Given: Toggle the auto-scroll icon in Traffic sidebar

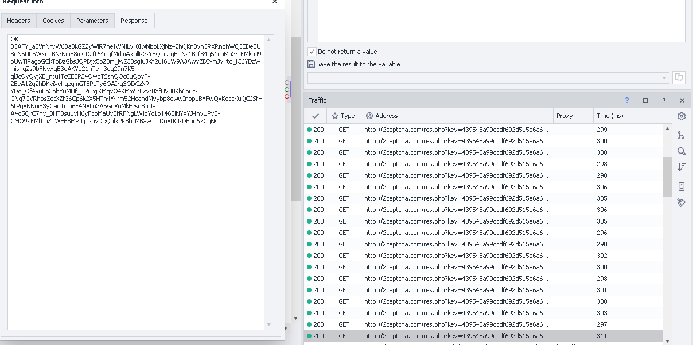Looking at the screenshot, I should point(682,186).
